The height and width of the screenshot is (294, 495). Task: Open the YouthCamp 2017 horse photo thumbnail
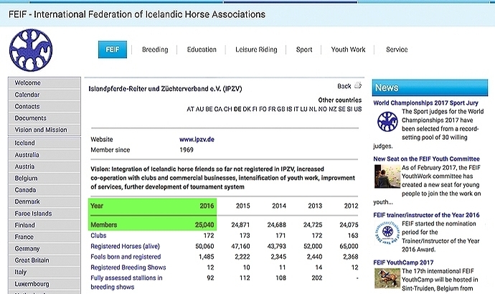387,278
